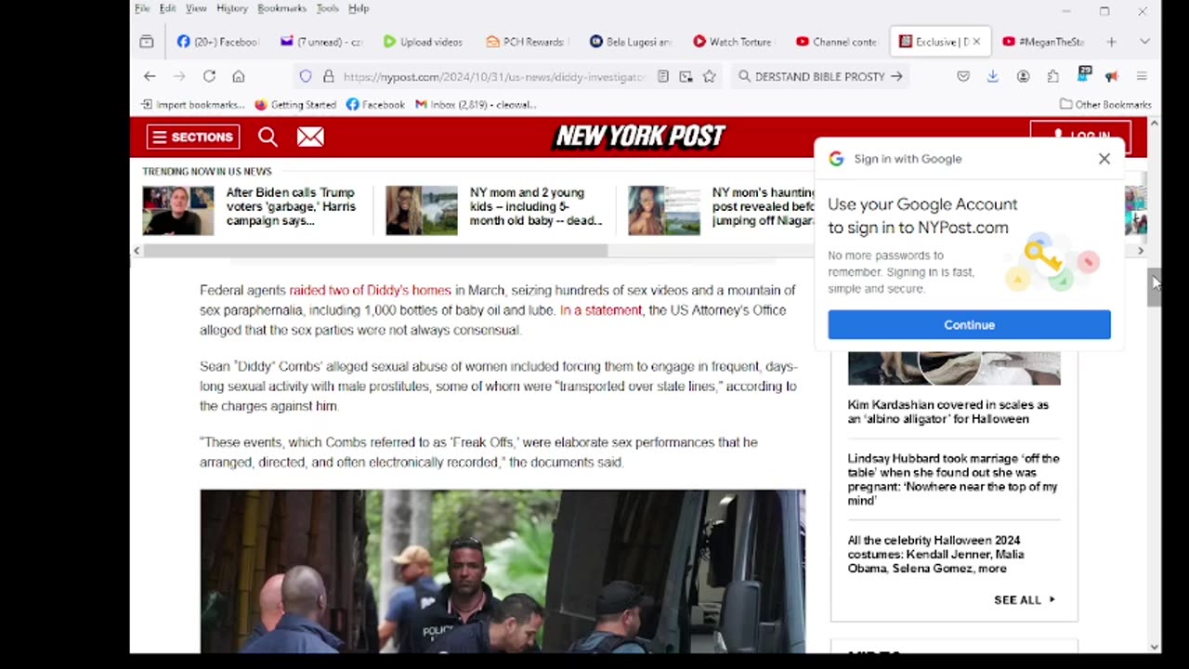Screen dimensions: 1189x669
Task: Click the site security padlock icon
Action: [x=328, y=76]
